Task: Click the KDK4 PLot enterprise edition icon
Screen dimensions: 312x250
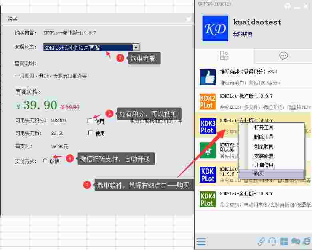Action: (x=208, y=199)
